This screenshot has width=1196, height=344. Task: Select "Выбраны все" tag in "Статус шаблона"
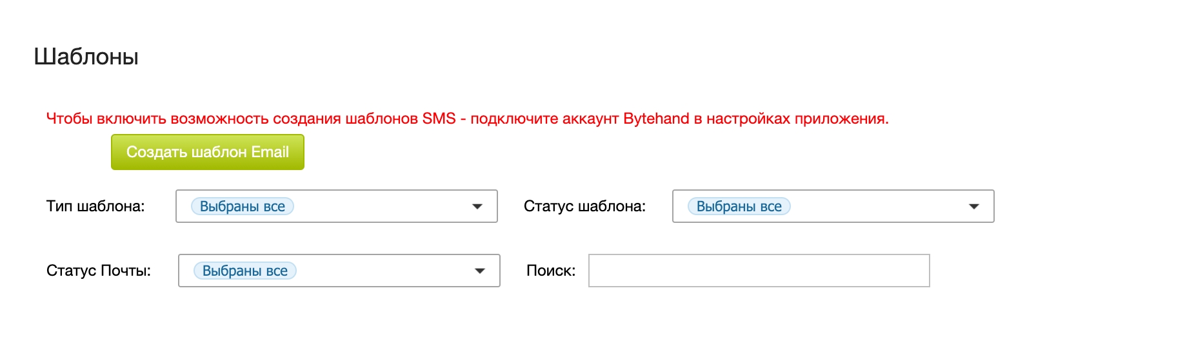coord(739,206)
